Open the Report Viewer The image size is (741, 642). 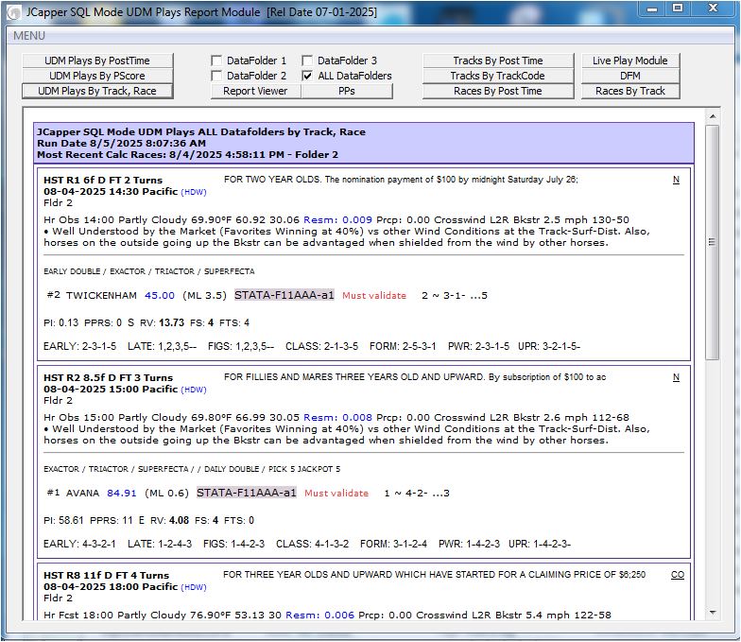[255, 91]
